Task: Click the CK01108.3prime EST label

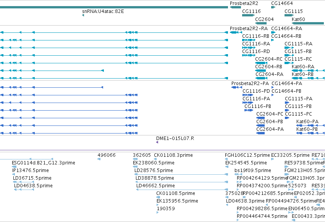Action: pyautogui.click(x=173, y=156)
